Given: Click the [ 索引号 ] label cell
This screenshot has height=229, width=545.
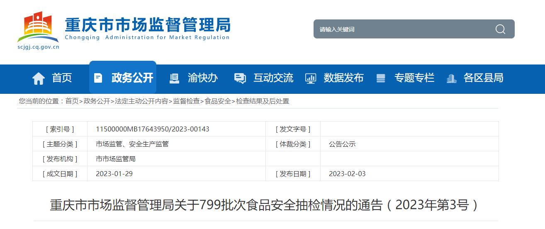Looking at the screenshot, I should 60,129.
